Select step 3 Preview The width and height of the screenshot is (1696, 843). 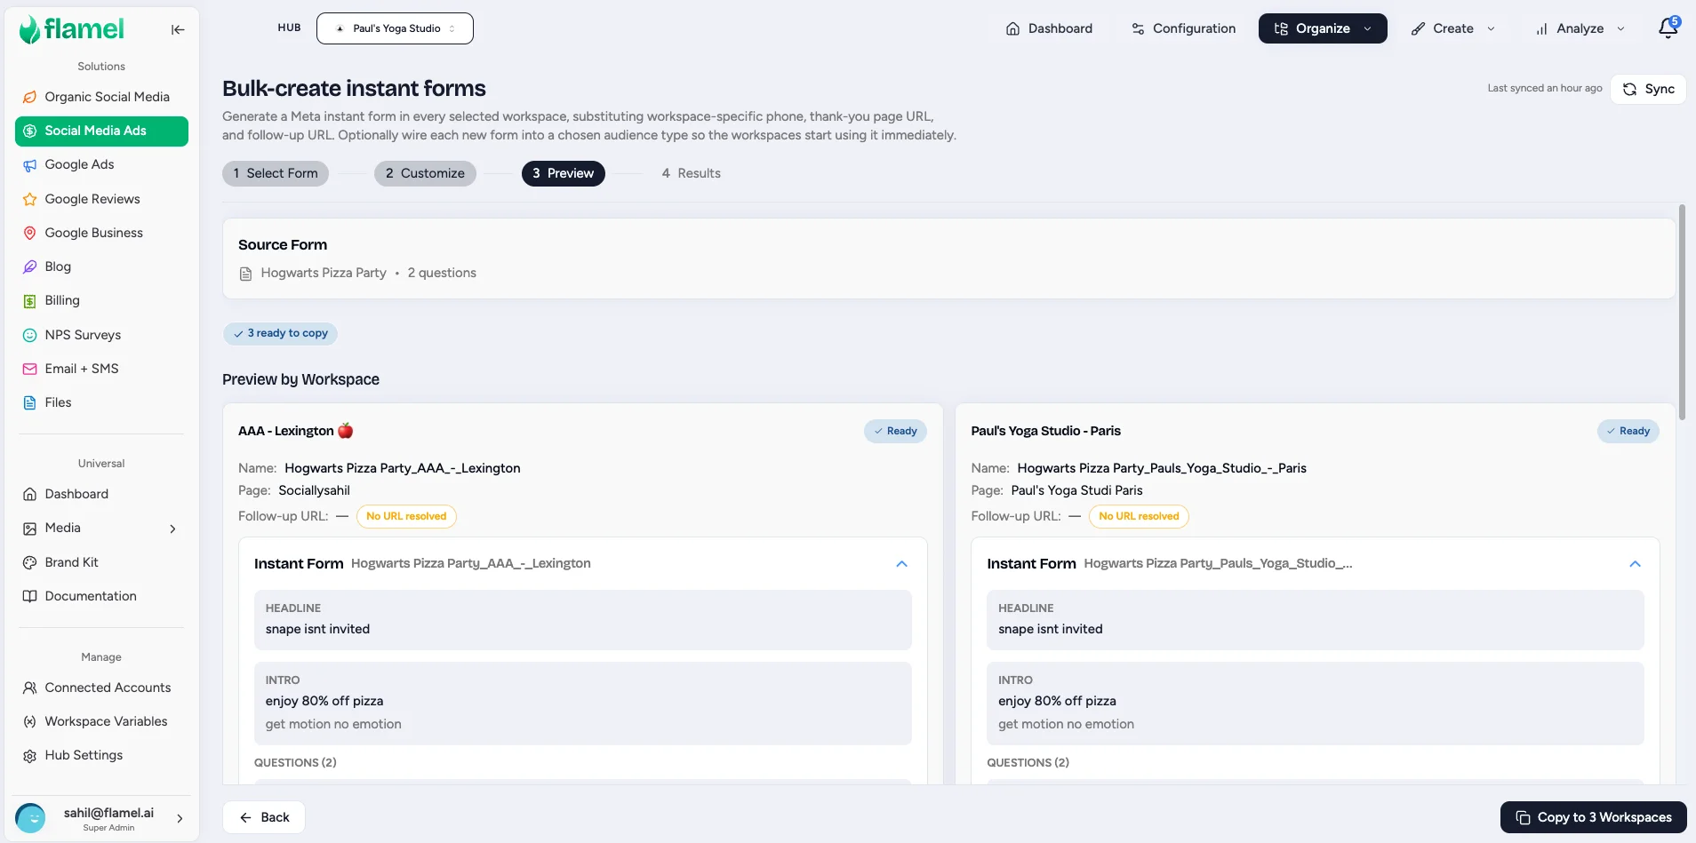(x=564, y=173)
